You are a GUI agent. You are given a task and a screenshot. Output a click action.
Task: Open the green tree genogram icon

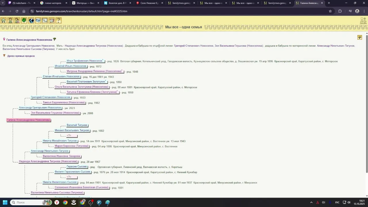pyautogui.click(x=24, y=20)
